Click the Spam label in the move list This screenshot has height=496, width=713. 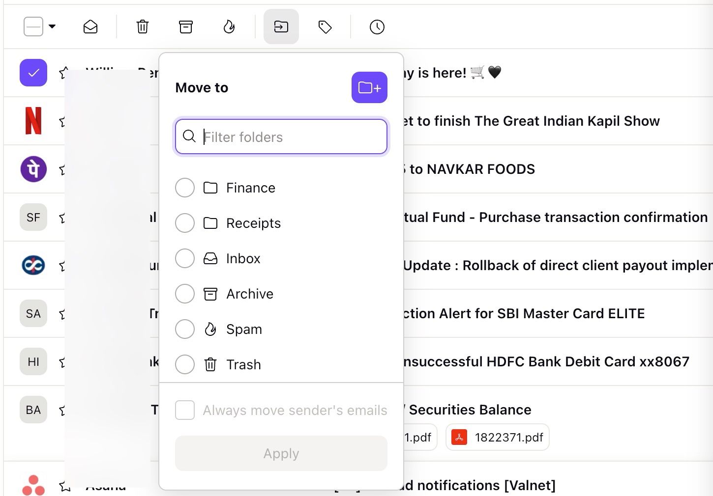point(244,329)
